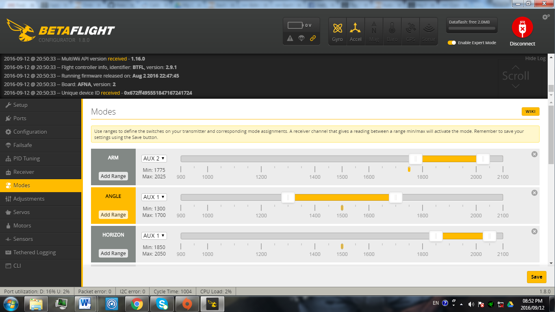Viewport: 555px width, 312px height.
Task: Switch to the PID Tuning tab
Action: [26, 158]
